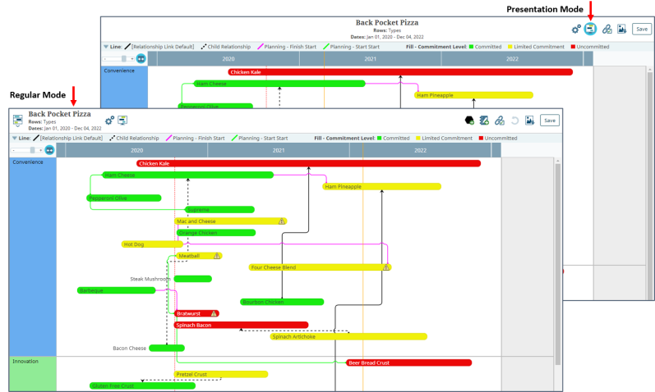Open settings gears in Regular Mode window

pyautogui.click(x=109, y=121)
